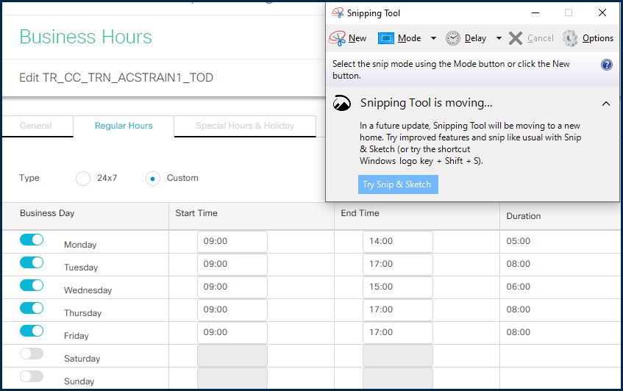Open Options via the gear icon
The width and height of the screenshot is (623, 391).
tap(570, 38)
